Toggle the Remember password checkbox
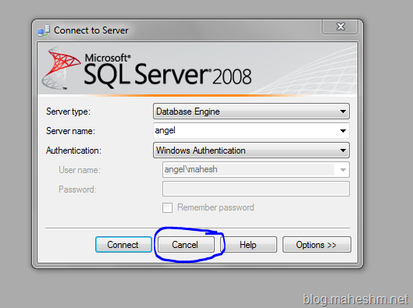This screenshot has height=308, width=413. [x=168, y=207]
